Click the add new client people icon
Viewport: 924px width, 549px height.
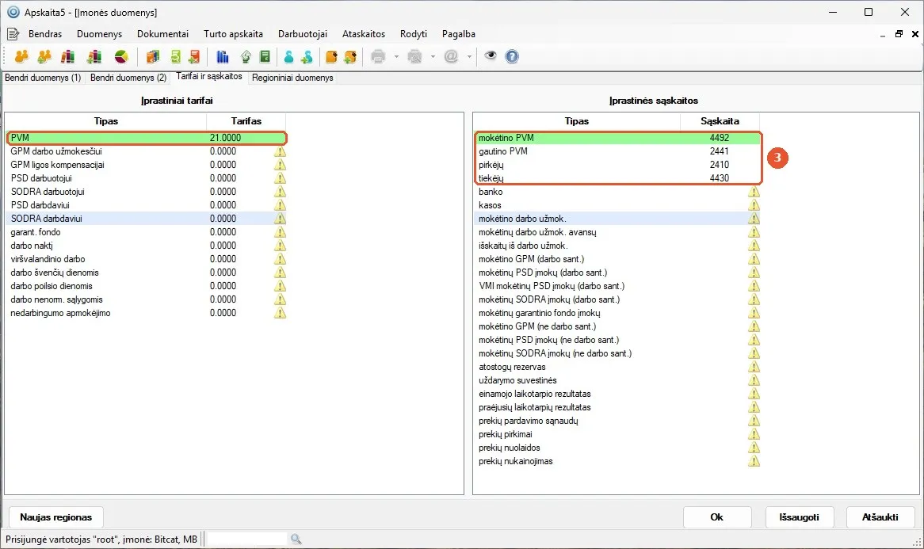[x=44, y=56]
